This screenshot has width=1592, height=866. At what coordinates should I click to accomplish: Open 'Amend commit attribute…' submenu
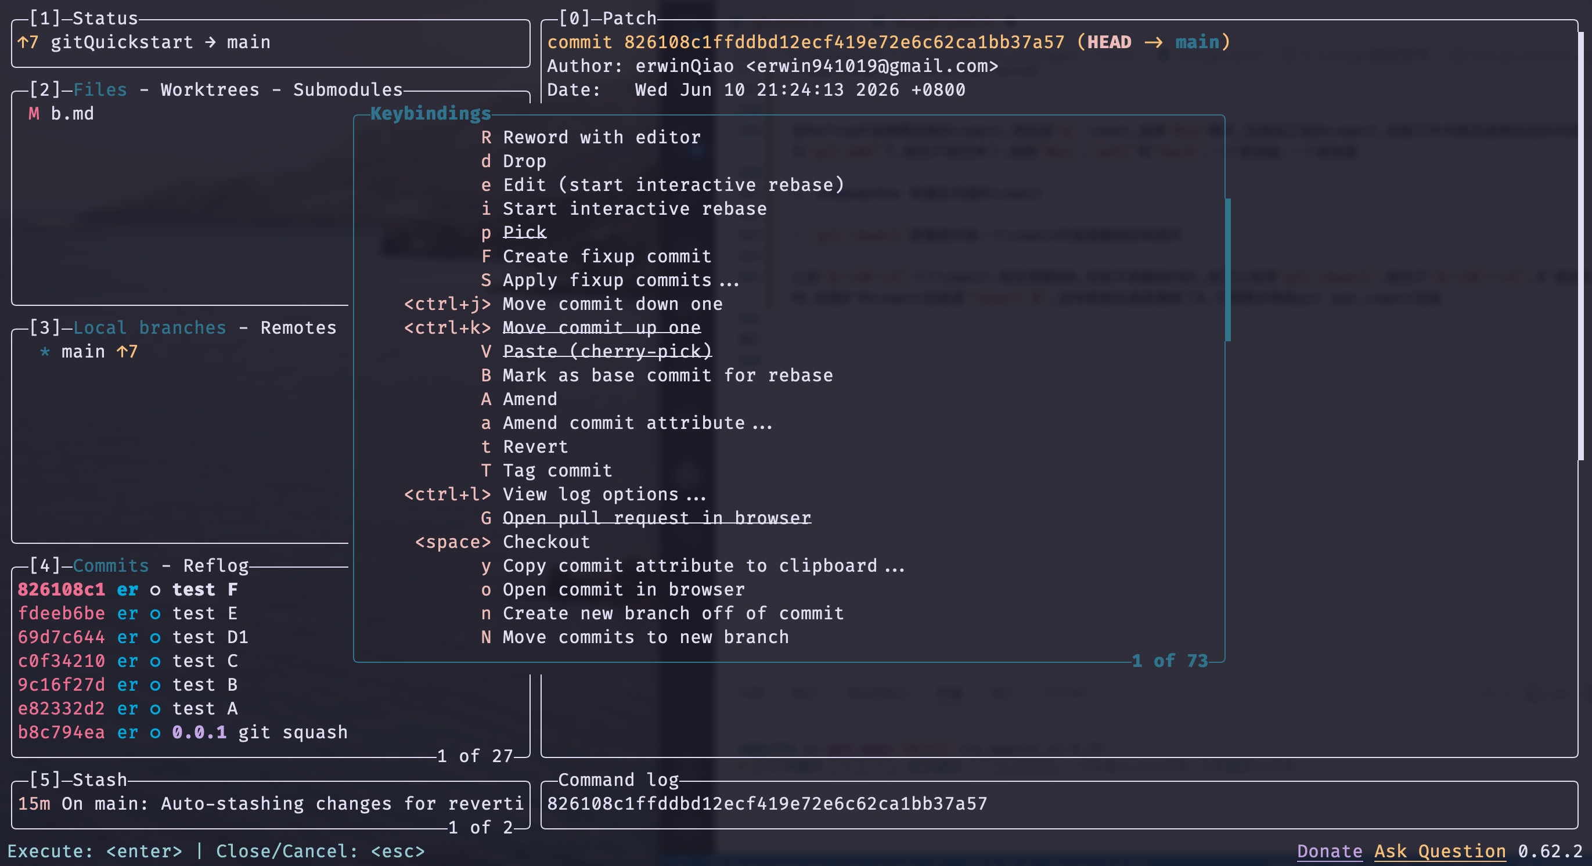tap(626, 423)
